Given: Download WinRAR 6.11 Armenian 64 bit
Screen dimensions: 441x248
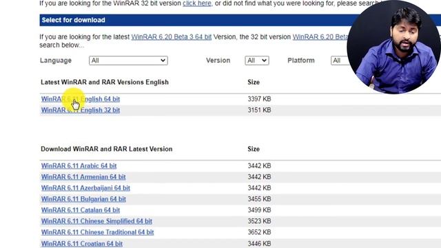Looking at the screenshot, I should click(83, 177).
